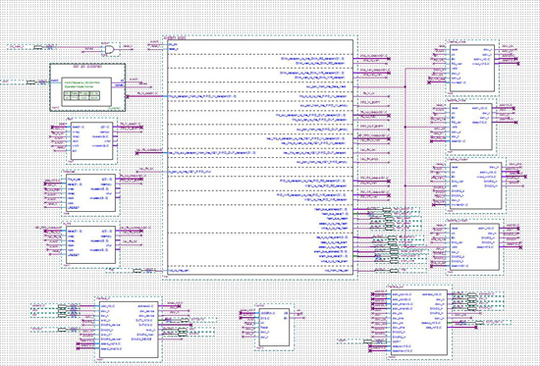540x366 pixels.
Task: Select the top-right interface module block
Action: (472, 68)
